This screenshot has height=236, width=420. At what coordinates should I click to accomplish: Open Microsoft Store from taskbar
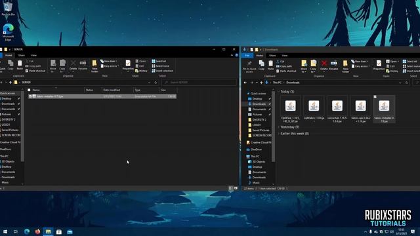click(x=59, y=231)
